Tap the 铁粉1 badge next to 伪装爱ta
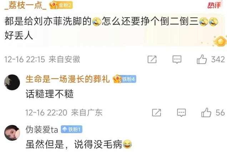The width and height of the screenshot is (227, 158). click(x=72, y=129)
